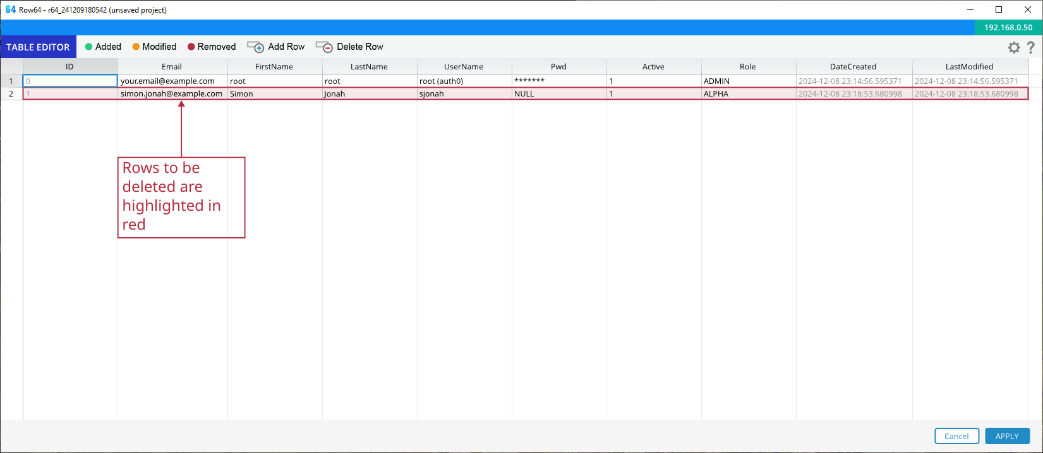Click the 192.168.0.50 server address badge
The height and width of the screenshot is (453, 1043).
tap(1008, 27)
